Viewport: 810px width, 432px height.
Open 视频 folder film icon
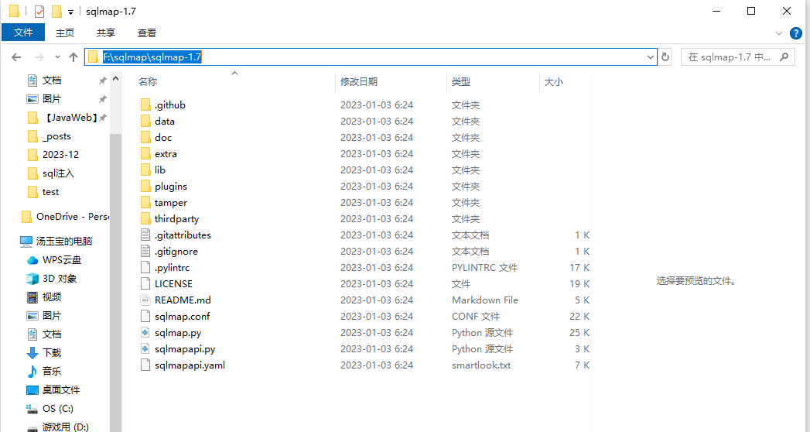click(32, 297)
